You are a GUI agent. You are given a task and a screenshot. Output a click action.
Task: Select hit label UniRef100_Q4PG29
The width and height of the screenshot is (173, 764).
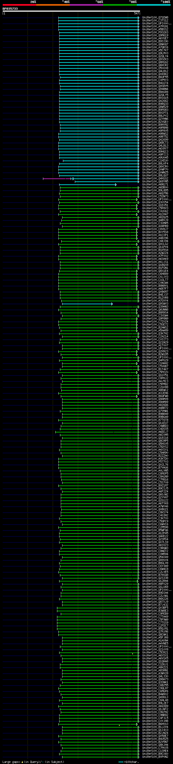point(155,360)
